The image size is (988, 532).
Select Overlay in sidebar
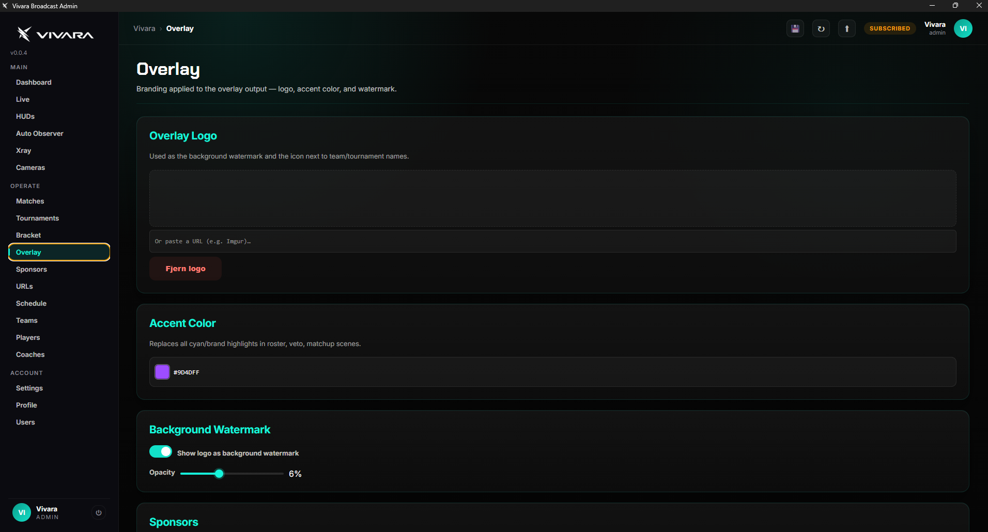(x=59, y=252)
